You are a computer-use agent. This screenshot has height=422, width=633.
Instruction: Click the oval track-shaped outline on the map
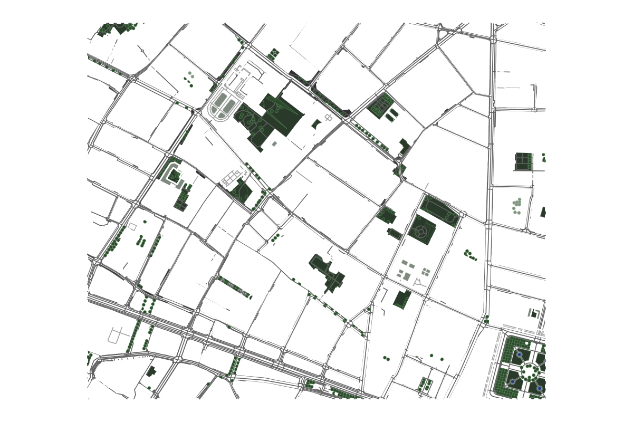point(224,105)
